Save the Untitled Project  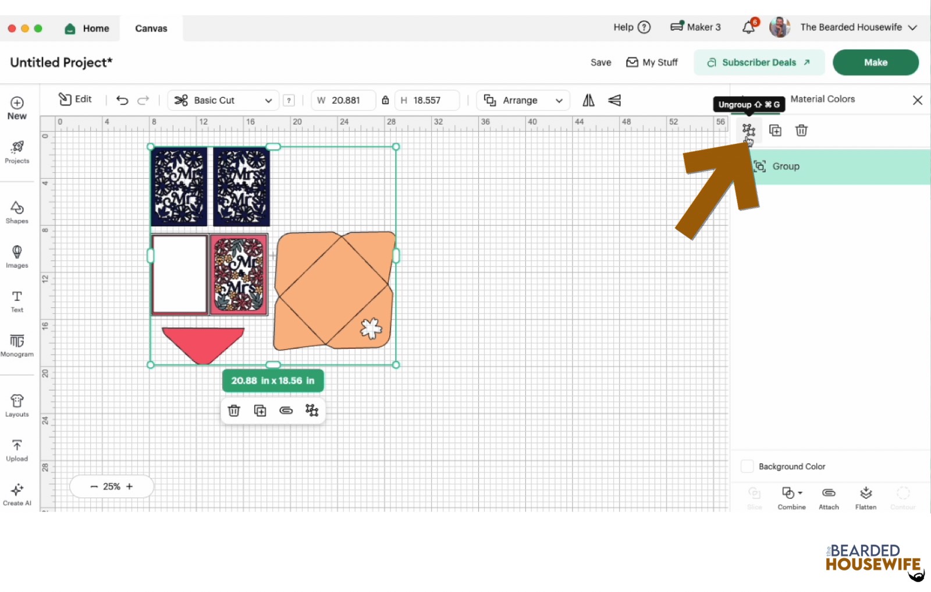pyautogui.click(x=600, y=62)
